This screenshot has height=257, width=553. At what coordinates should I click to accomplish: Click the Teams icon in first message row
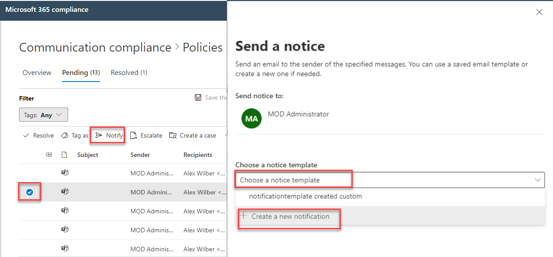click(65, 173)
